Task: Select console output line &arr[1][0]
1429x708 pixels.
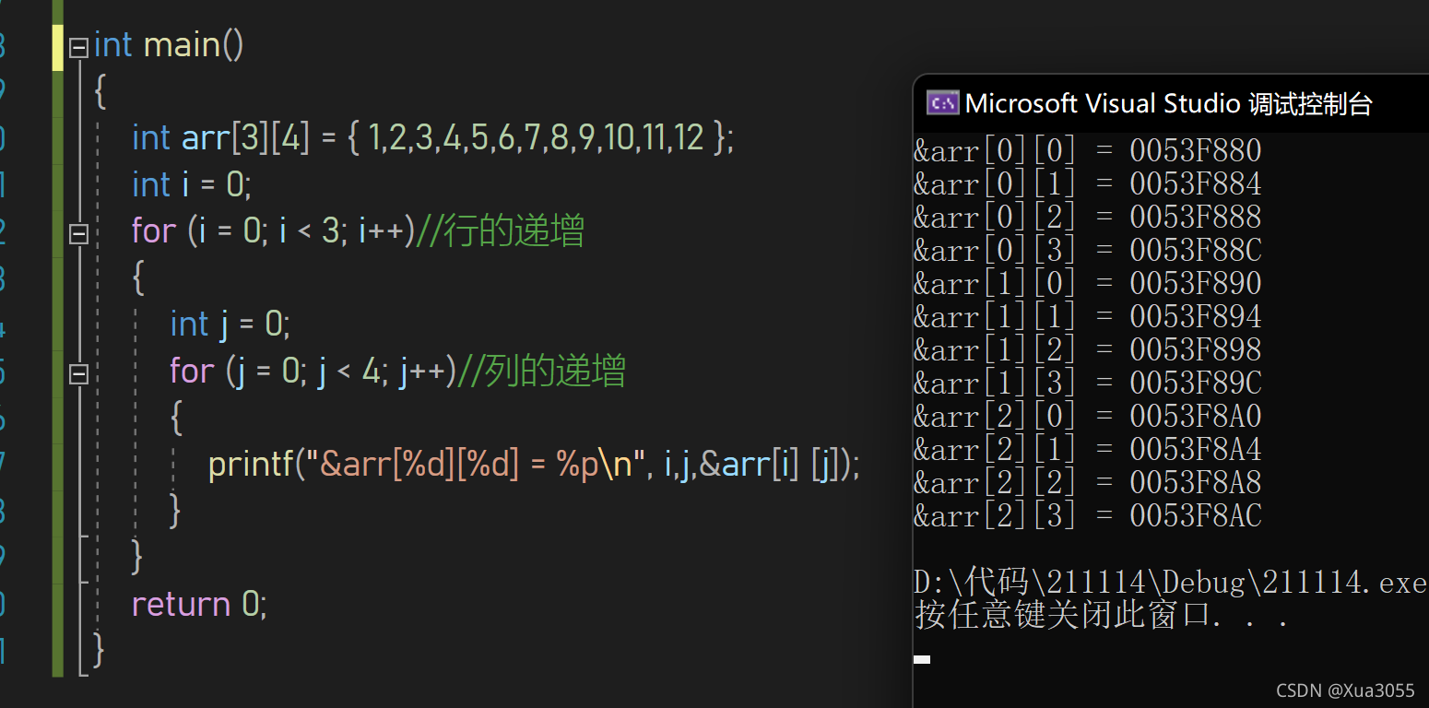Action: click(1087, 283)
